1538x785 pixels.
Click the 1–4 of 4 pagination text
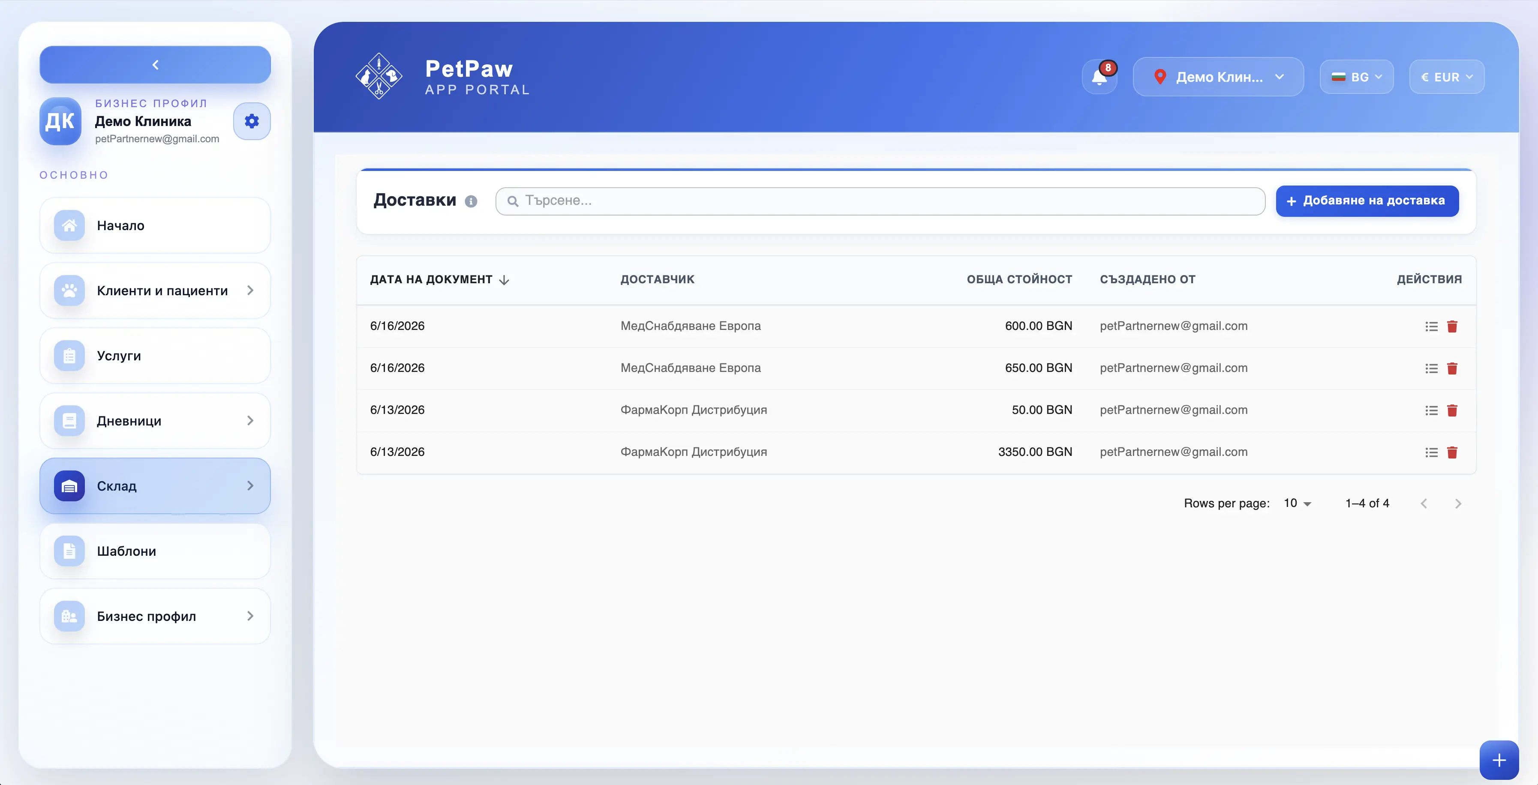point(1367,503)
